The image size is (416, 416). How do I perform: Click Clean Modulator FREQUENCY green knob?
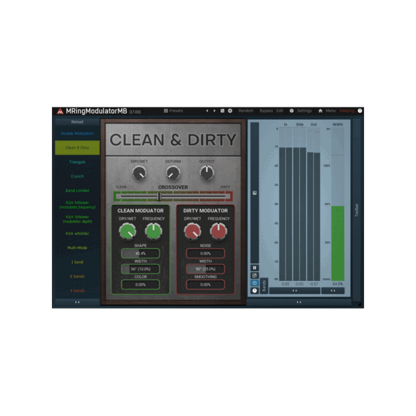click(x=153, y=231)
